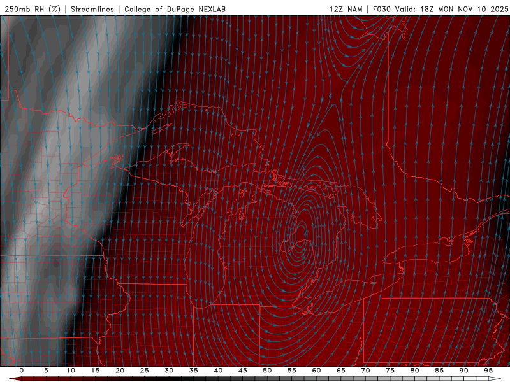510x382 pixels.
Task: Click the color scale label "20"
Action: tap(120, 371)
